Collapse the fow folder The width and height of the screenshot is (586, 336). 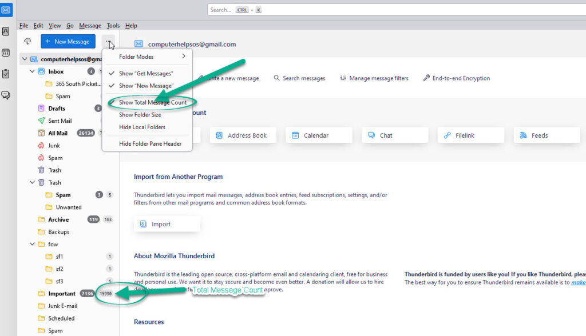click(x=33, y=244)
